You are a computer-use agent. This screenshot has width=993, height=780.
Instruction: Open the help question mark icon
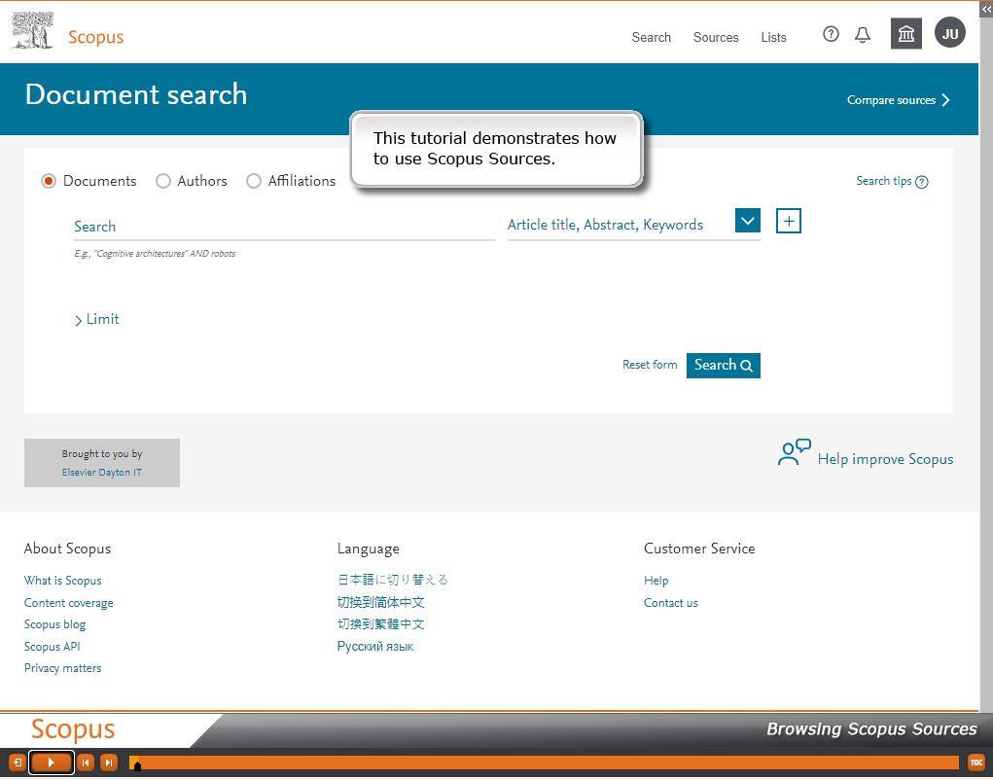(x=831, y=34)
